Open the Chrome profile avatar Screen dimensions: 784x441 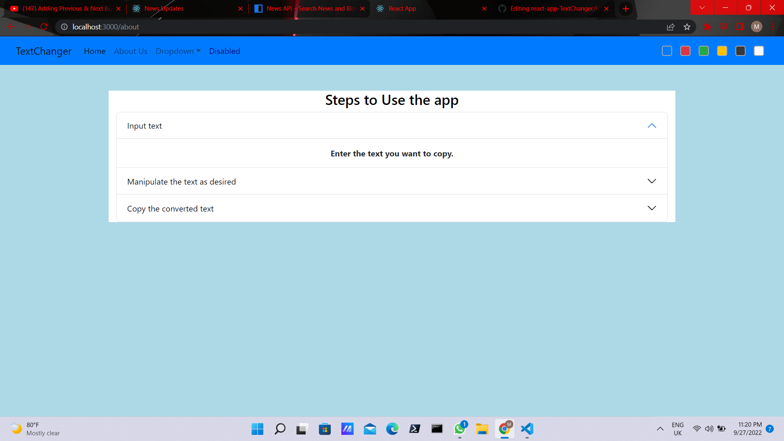click(757, 27)
